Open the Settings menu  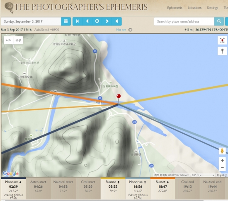pos(212,8)
